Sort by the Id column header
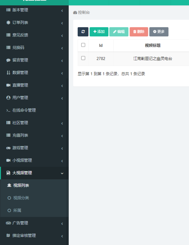 101,46
